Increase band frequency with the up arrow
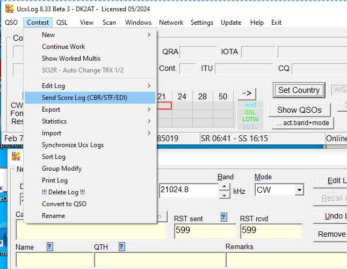Viewport: 347px width, 269px height. point(224,187)
